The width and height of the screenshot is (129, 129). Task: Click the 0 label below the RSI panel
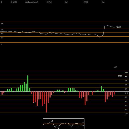click(x=1, y=44)
